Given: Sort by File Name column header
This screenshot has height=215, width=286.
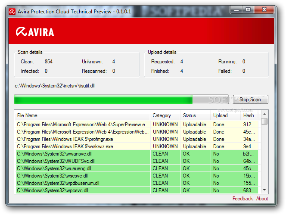Looking at the screenshot, I should click(x=82, y=115).
